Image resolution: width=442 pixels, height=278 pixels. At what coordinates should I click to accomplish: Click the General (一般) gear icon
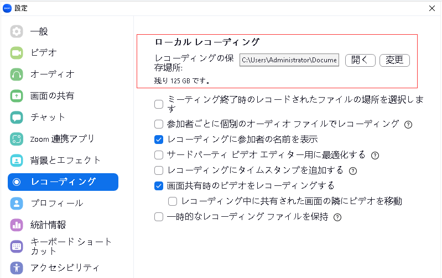(17, 31)
